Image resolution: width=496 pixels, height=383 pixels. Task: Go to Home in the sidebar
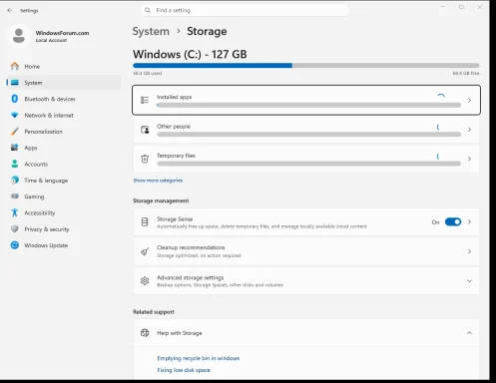pyautogui.click(x=63, y=66)
